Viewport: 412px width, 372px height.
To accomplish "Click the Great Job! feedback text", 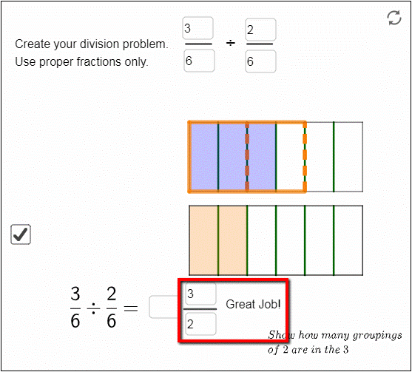I will [253, 304].
